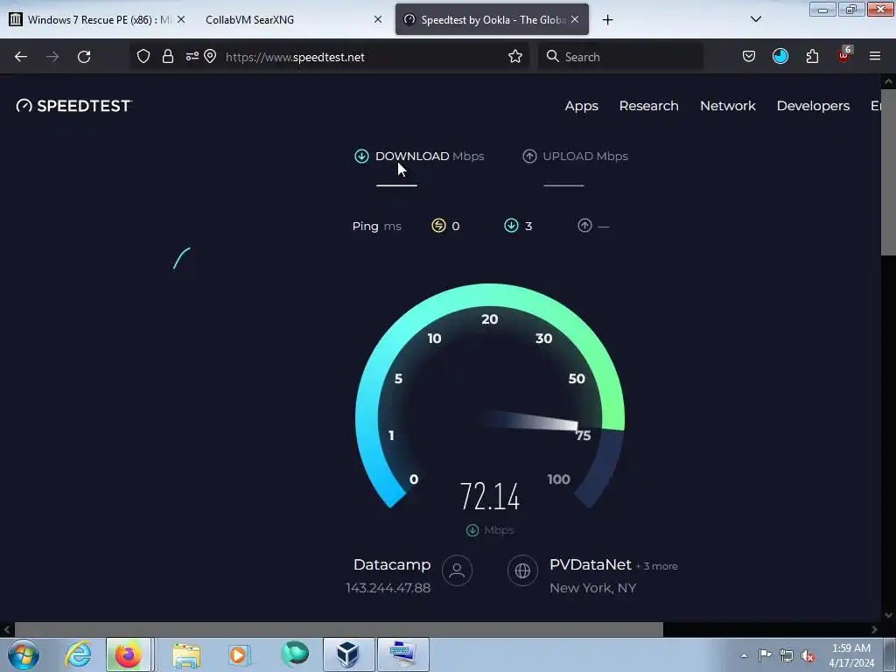Open Firefox application hamburger menu
Image resolution: width=896 pixels, height=672 pixels.
pos(875,56)
